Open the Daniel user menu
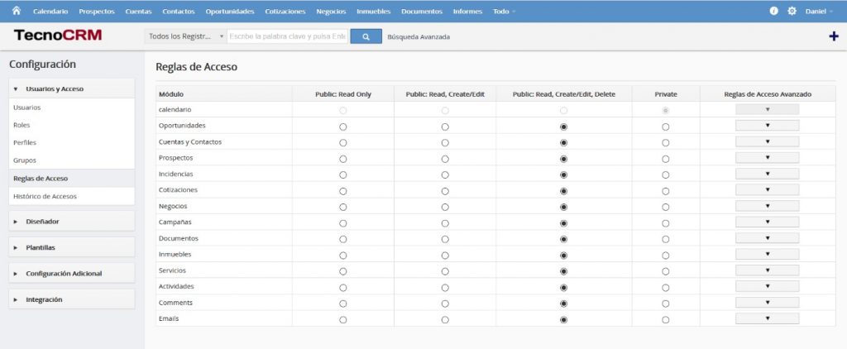The image size is (847, 349). 819,12
